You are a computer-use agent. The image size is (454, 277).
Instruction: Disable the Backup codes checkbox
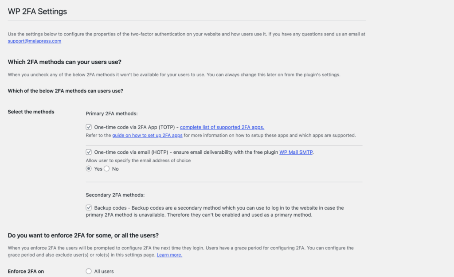[x=89, y=207]
